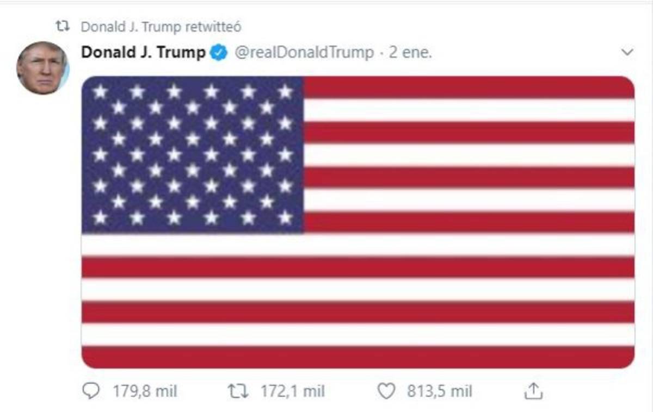The width and height of the screenshot is (653, 412).
Task: View the 813,5 mil likes count
Action: click(x=440, y=391)
